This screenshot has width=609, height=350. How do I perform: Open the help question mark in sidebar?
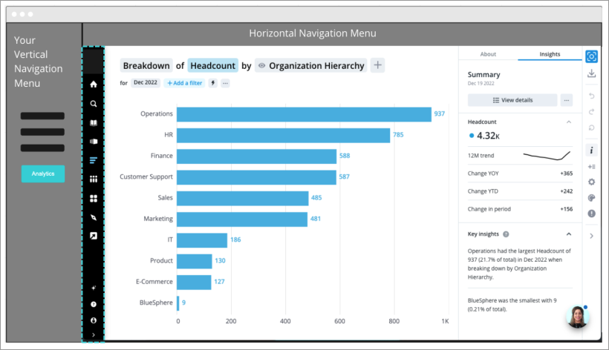pos(94,304)
